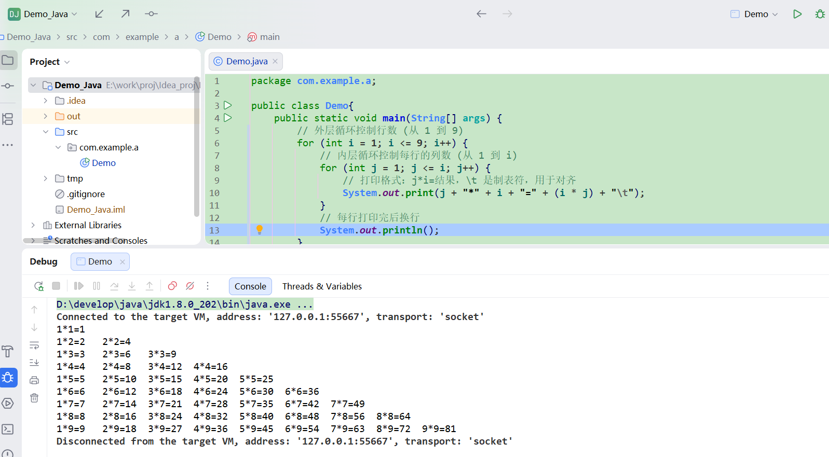Open the Build hammer tool window
Viewport: 829px width, 457px height.
click(x=8, y=351)
